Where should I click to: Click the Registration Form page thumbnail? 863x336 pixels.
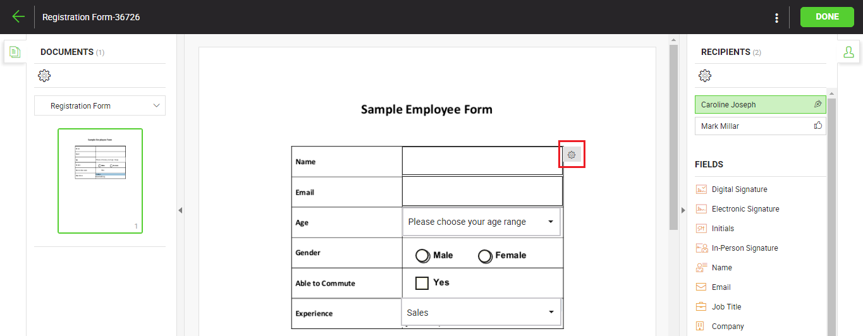100,181
